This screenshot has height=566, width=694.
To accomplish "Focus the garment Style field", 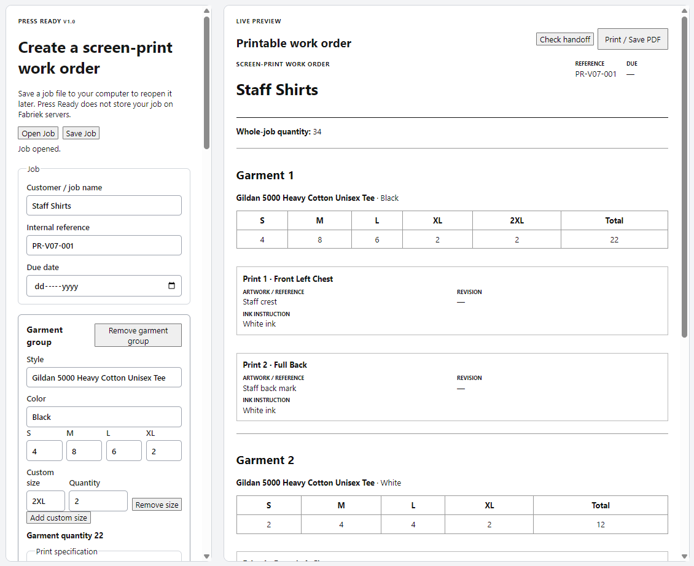I will (x=104, y=378).
